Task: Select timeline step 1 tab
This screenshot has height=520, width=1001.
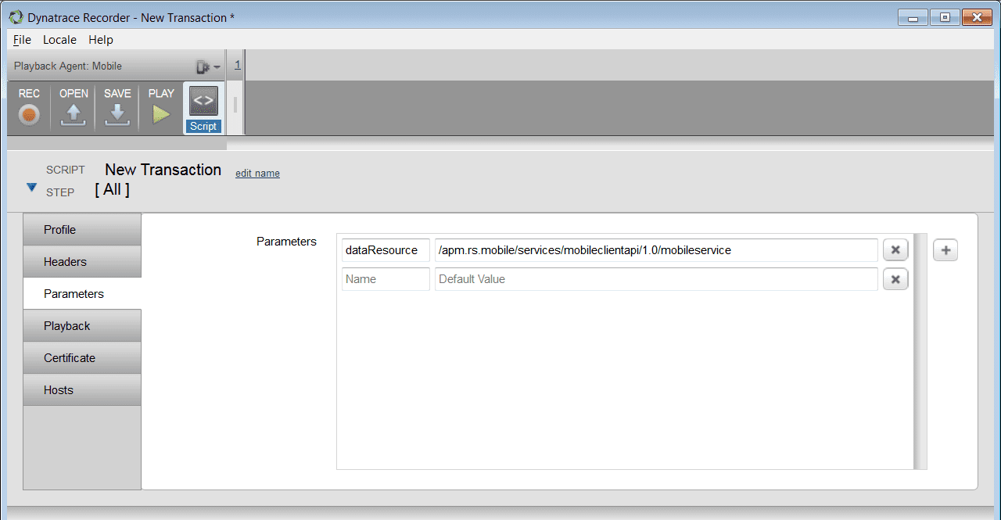Action: (238, 66)
